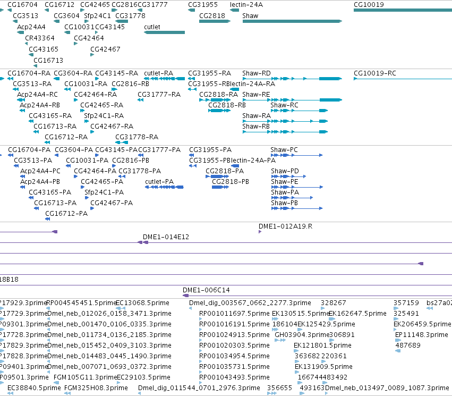Image resolution: width=452 pixels, height=396 pixels.
Task: Click the 328267 feature label
Action: point(333,303)
